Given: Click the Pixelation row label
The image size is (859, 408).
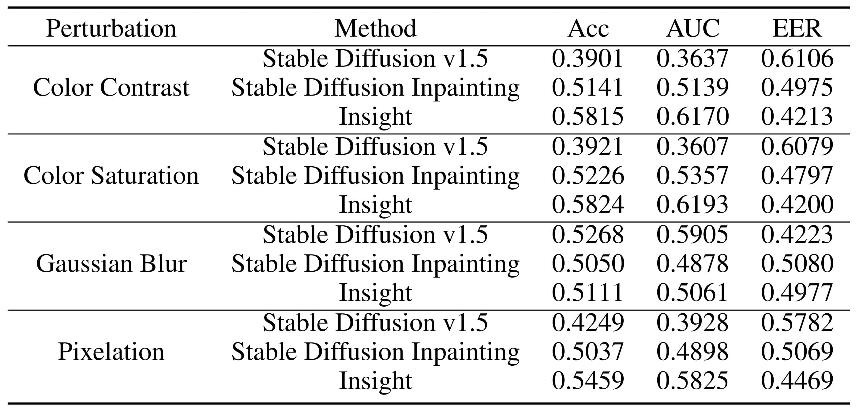Looking at the screenshot, I should tap(111, 352).
